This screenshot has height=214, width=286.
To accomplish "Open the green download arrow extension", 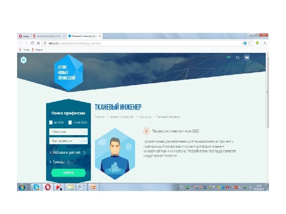I will tap(257, 43).
